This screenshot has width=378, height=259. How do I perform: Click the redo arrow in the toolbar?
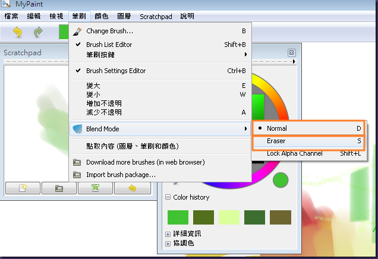click(38, 32)
